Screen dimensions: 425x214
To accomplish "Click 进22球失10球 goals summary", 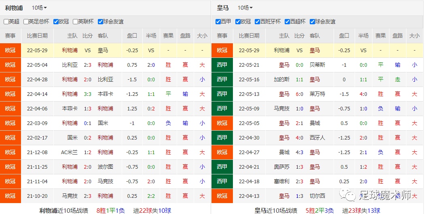I will tap(152, 210).
